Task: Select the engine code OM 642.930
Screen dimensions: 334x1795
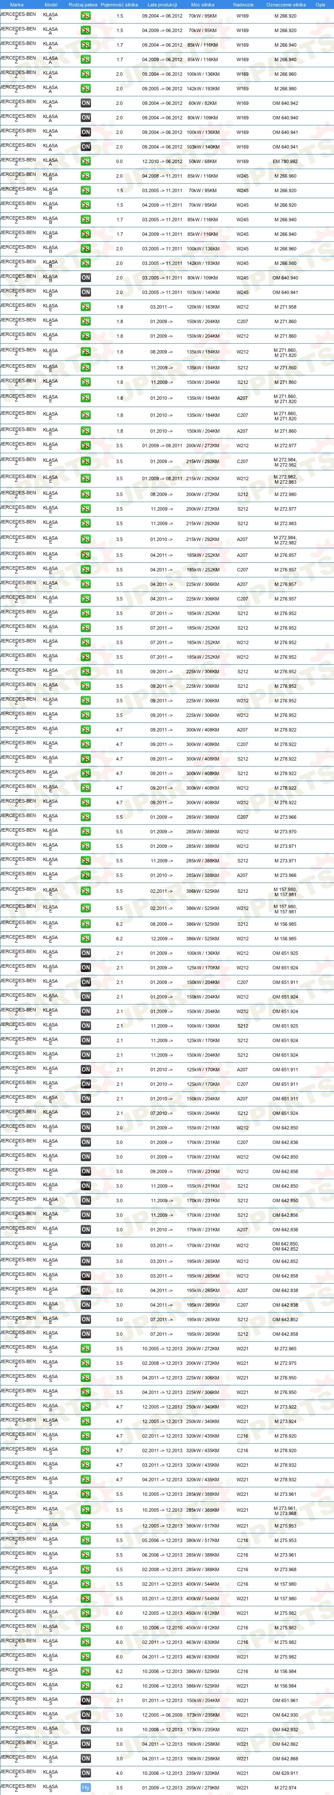Action: tap(285, 1715)
